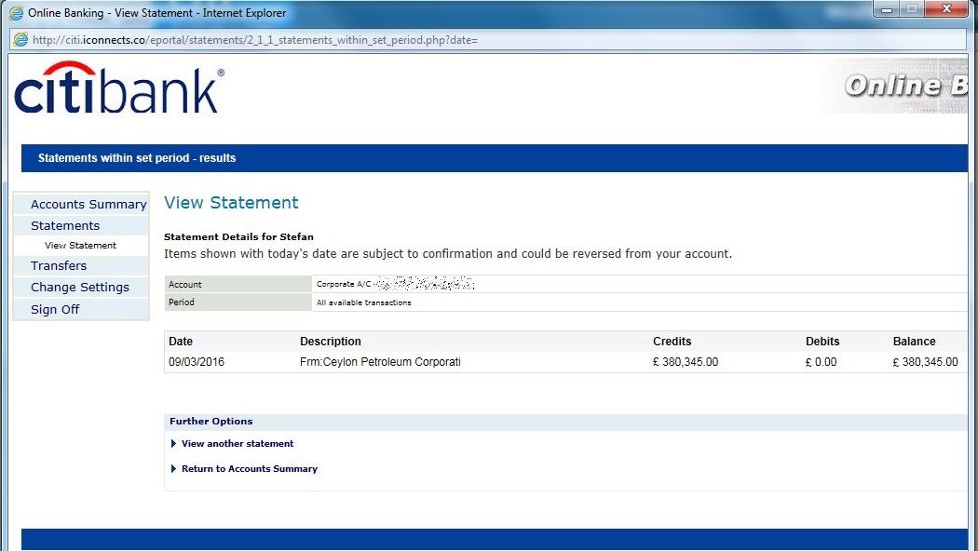Click arrow beside View another statement
Image resolution: width=978 pixels, height=551 pixels.
click(173, 444)
